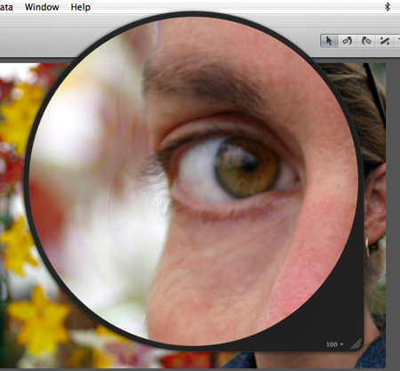Choose the Rotate Left tool
Screen dimensions: 400x371
(348, 41)
